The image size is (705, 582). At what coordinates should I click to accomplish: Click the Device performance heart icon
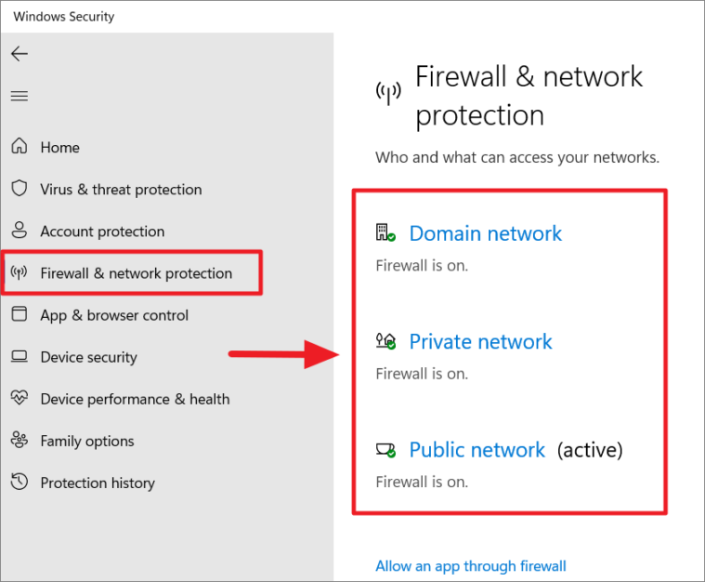point(20,398)
